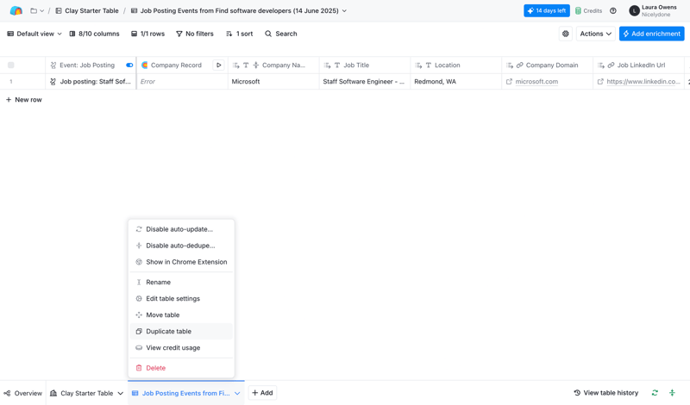Select Disable auto-dedupe from menu
The height and width of the screenshot is (405, 690).
[x=181, y=246]
